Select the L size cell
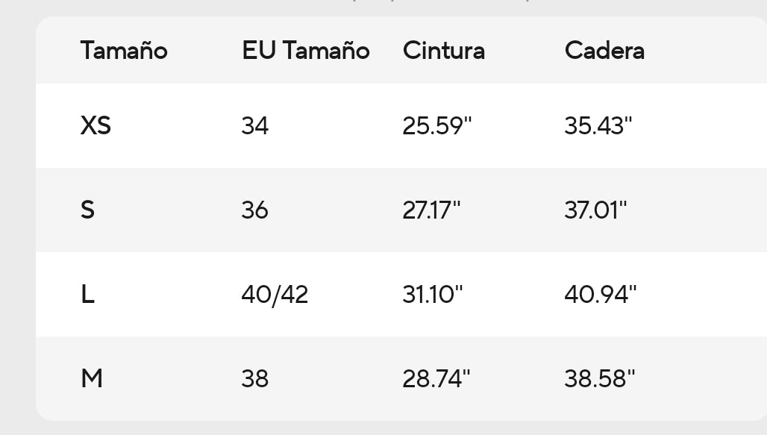The height and width of the screenshot is (435, 767). [87, 295]
